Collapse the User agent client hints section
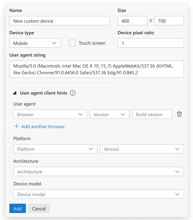 15,93
